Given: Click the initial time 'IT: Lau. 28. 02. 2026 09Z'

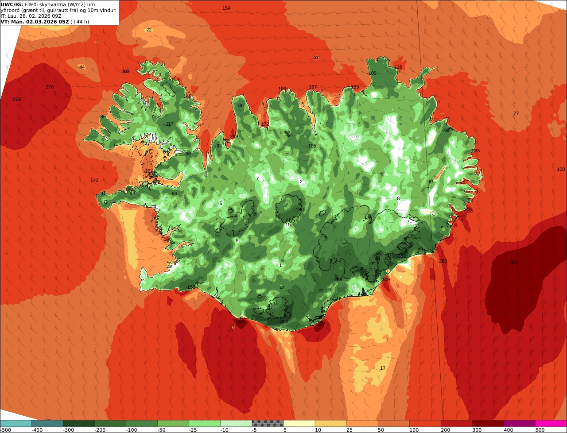Looking at the screenshot, I should pos(31,16).
